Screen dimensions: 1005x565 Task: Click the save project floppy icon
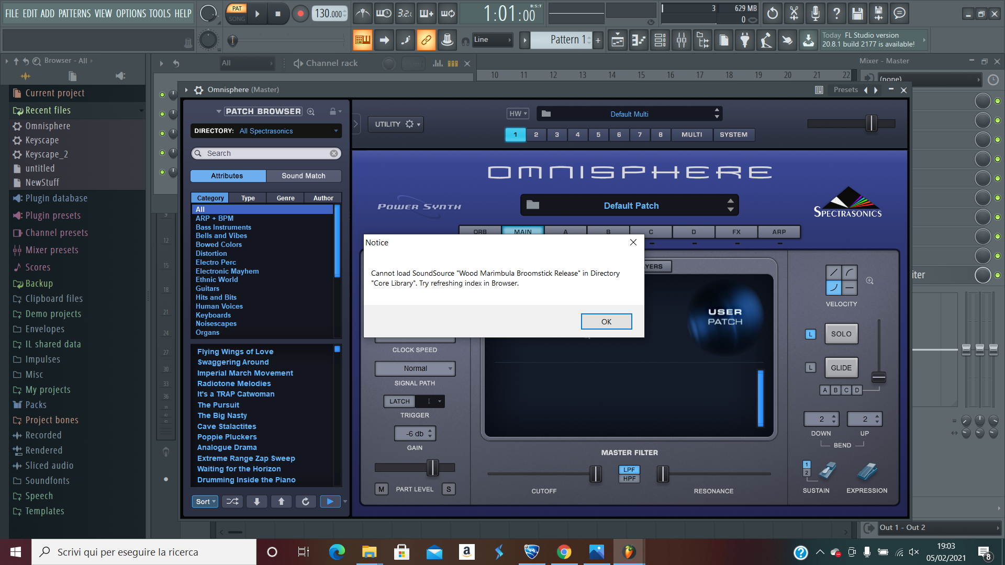[x=857, y=14]
